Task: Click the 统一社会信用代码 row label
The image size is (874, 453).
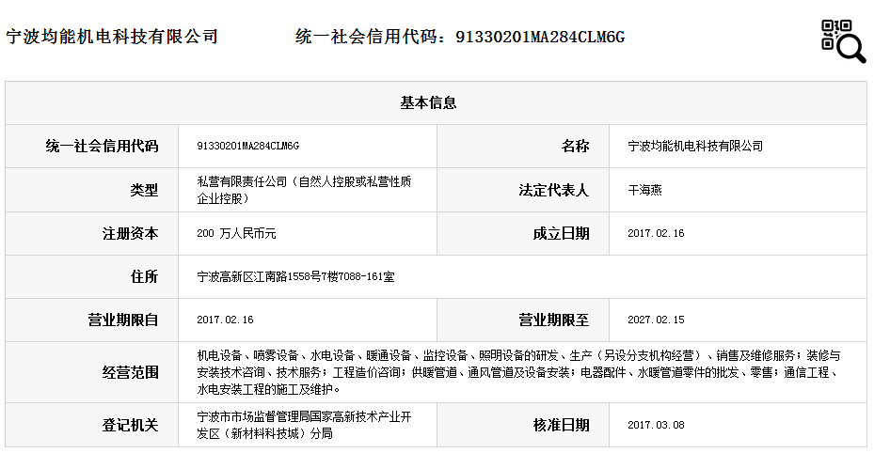Action: click(x=102, y=147)
